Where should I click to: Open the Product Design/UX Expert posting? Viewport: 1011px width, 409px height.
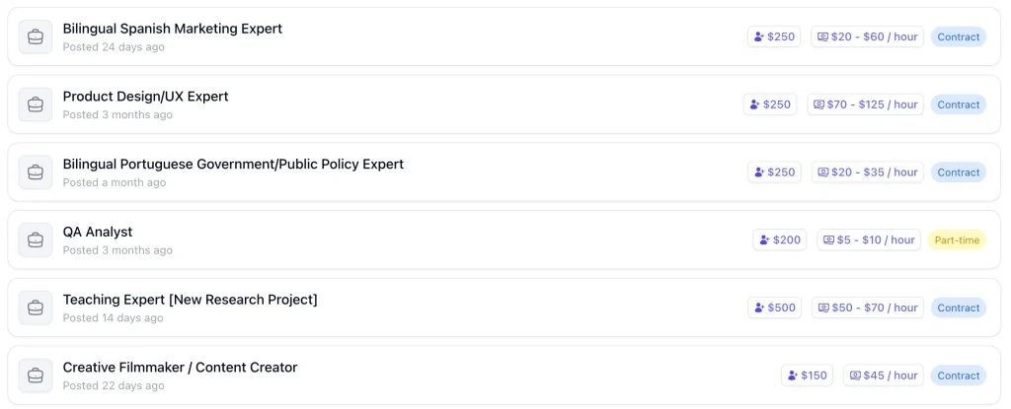click(145, 97)
